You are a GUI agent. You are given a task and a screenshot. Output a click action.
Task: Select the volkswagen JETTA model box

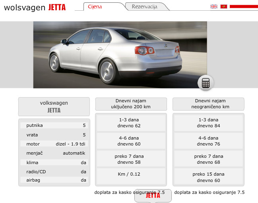tap(54, 107)
